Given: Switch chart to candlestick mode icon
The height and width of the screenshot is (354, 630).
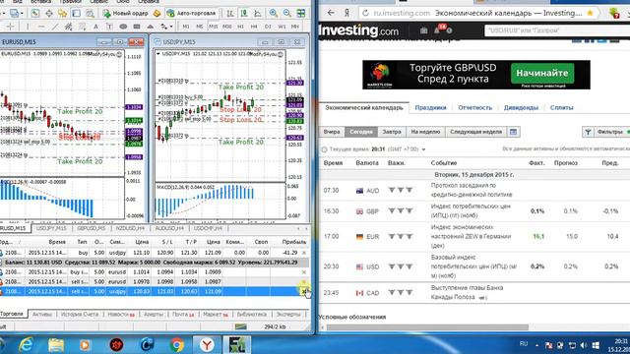Looking at the screenshot, I should click(244, 13).
